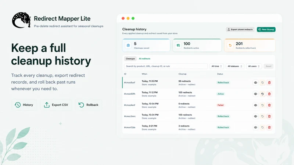
Task: Select the #cmoz3mrc cleanup ID
Action: coord(130,116)
